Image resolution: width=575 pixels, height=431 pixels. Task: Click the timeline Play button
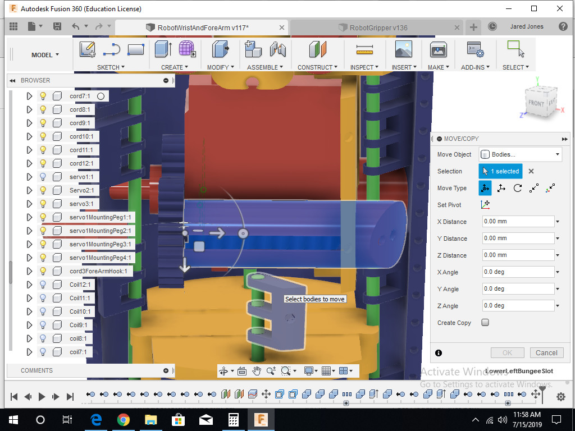tap(42, 397)
